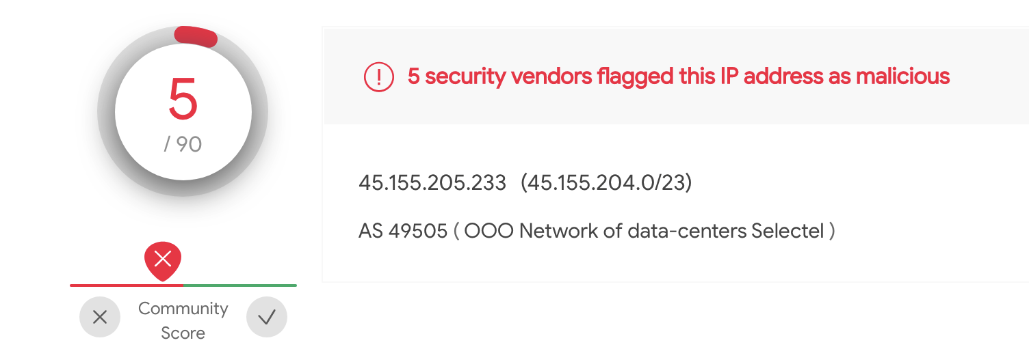The height and width of the screenshot is (362, 1029).
Task: Click the red community score pin marker
Action: point(163,260)
